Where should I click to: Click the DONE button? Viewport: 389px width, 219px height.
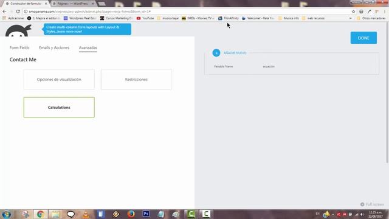pos(363,38)
